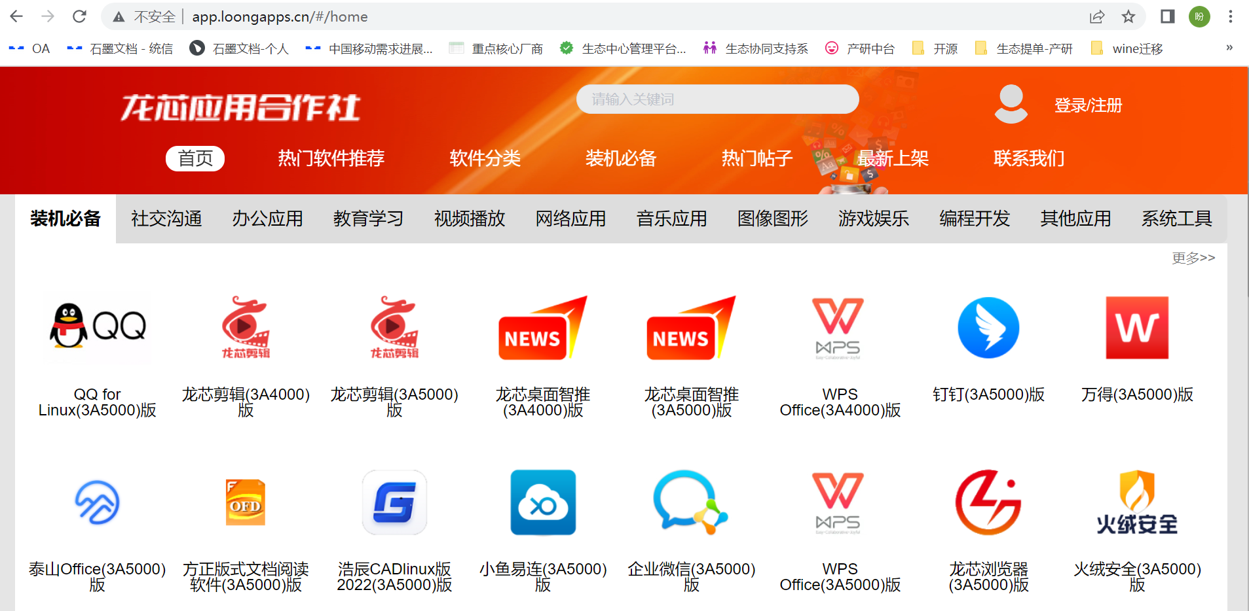Select the 教育学习 category tab
This screenshot has height=611, width=1249.
coord(368,218)
